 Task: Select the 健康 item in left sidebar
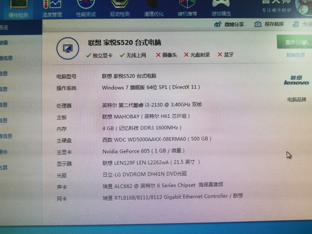coord(4,43)
